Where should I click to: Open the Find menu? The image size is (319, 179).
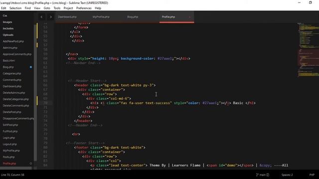tap(28, 8)
